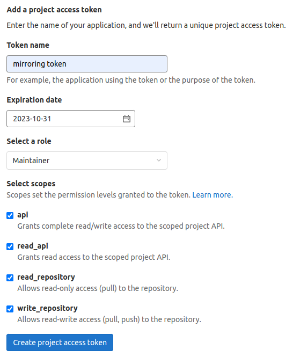Click the Add a project access token heading
The image size is (293, 357).
(54, 10)
